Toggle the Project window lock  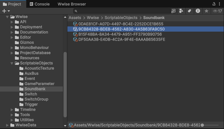tap(214, 4)
